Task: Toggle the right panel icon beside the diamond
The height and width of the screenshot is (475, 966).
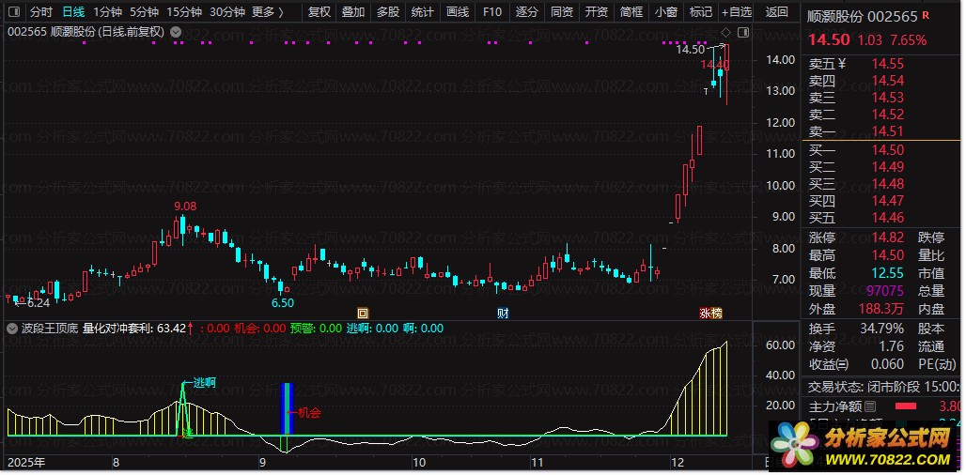Action: 743,32
